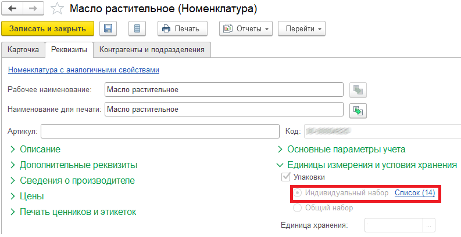Select Индивидуальный набор radio button
Image resolution: width=461 pixels, height=237 pixels.
[x=298, y=192]
